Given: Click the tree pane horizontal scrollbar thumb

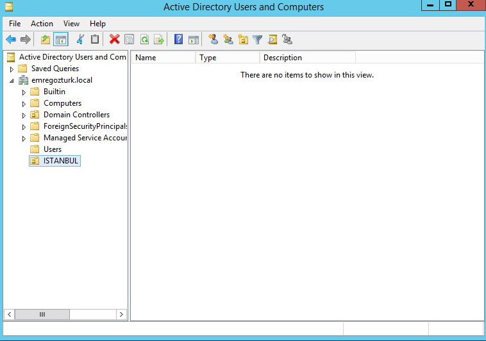Looking at the screenshot, I should pyautogui.click(x=42, y=314).
